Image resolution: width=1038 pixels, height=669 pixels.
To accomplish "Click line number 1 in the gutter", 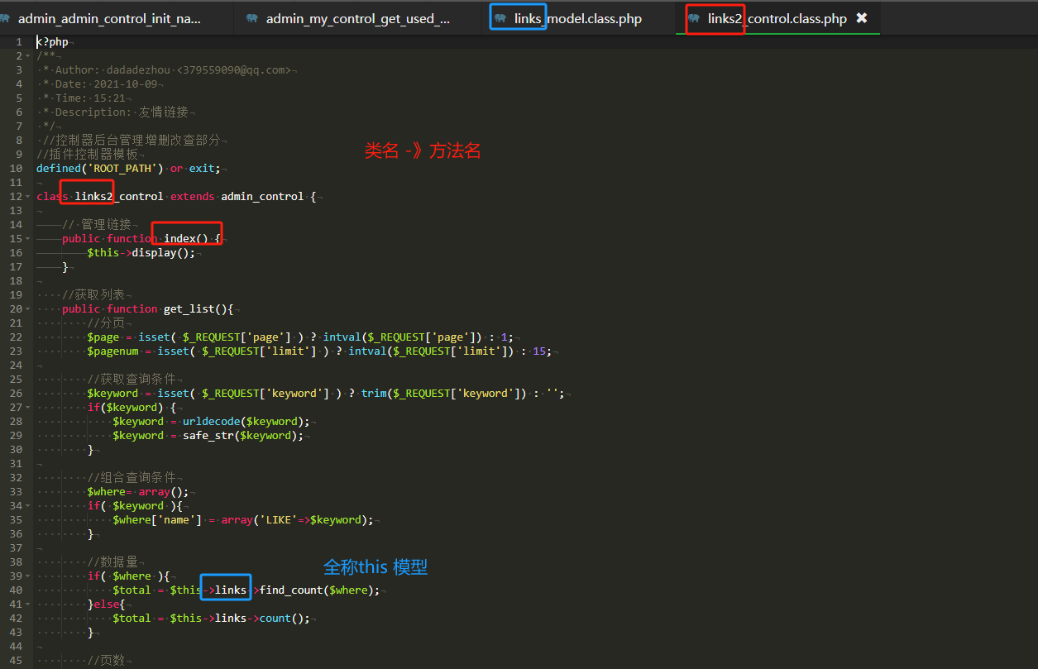I will tap(19, 42).
